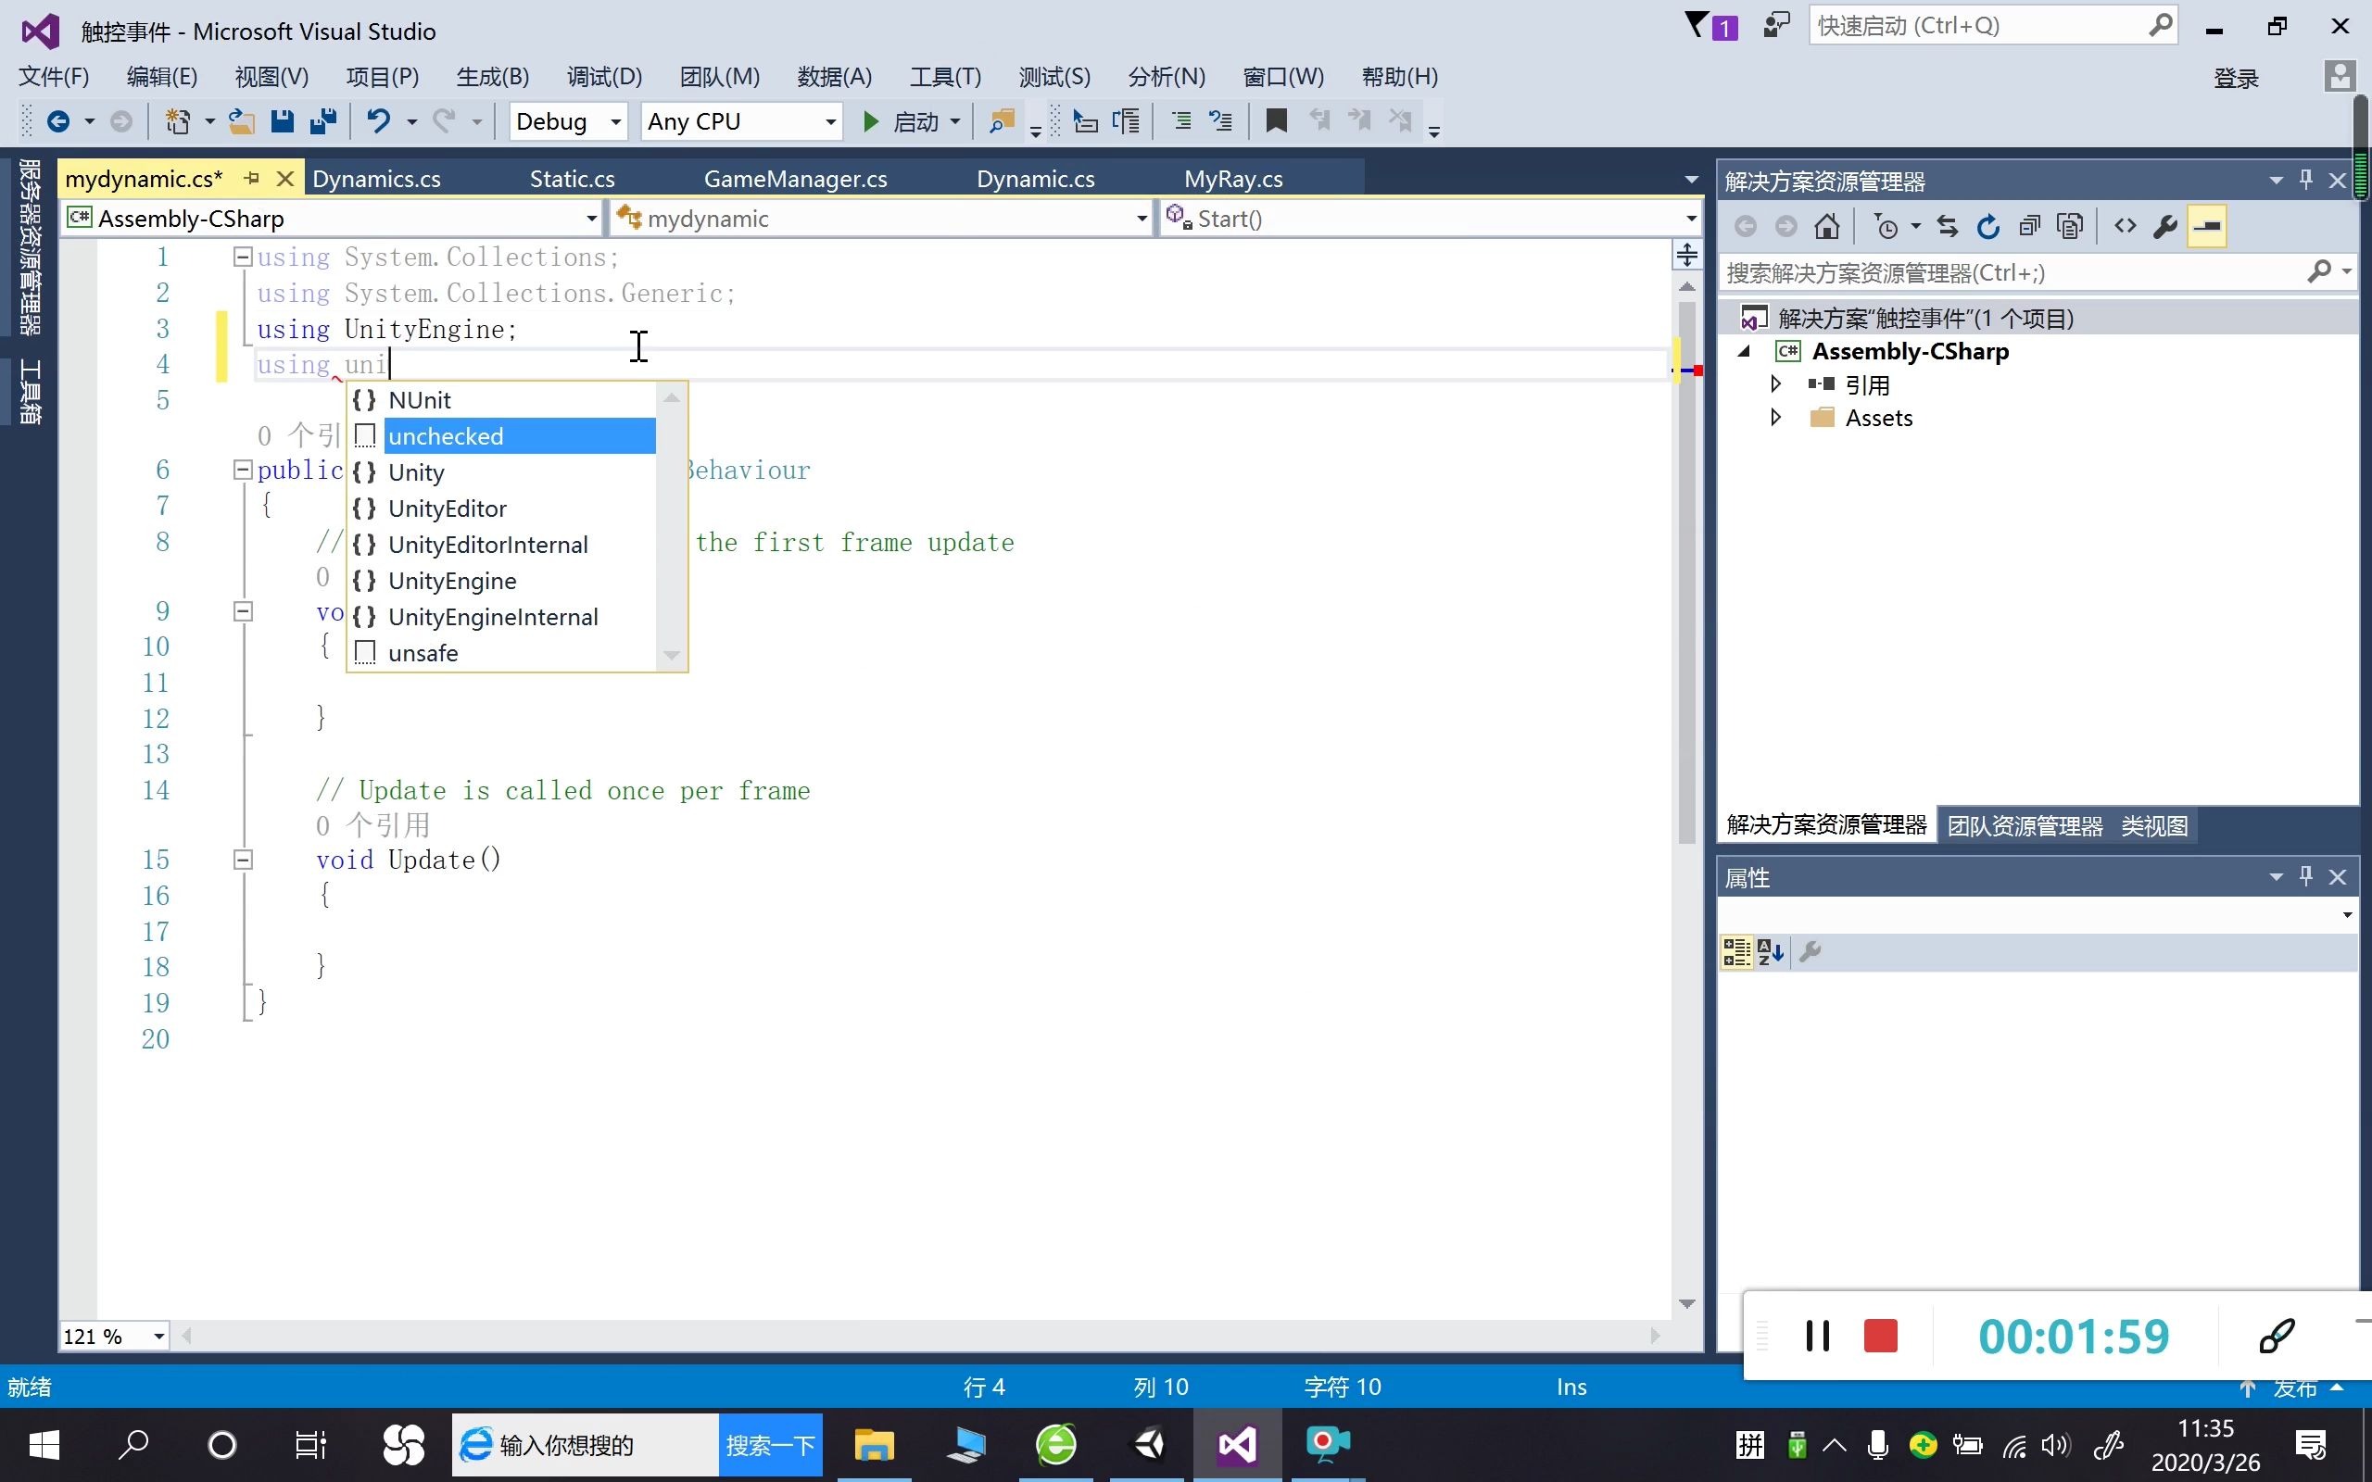Select UnityEngine from the autocomplete list
The image size is (2372, 1482).
tap(452, 582)
